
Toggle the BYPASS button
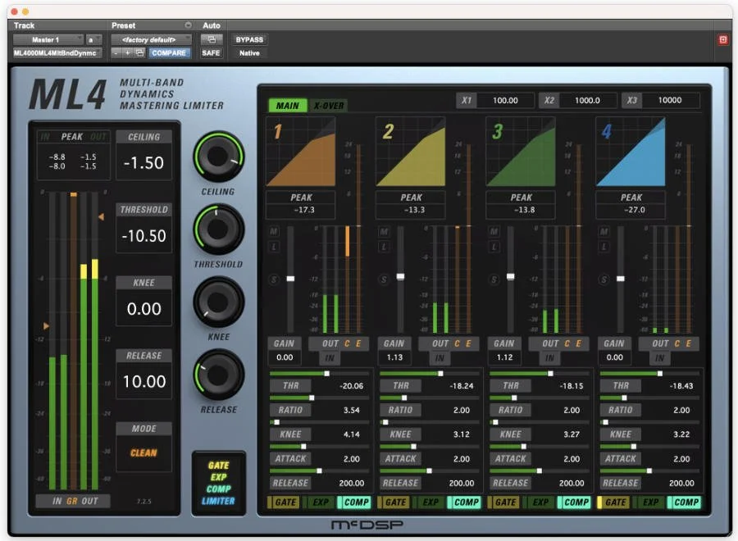(249, 39)
